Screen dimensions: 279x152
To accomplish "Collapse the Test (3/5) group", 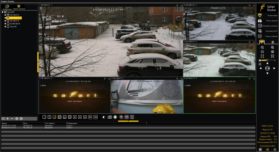I will point(2,12).
